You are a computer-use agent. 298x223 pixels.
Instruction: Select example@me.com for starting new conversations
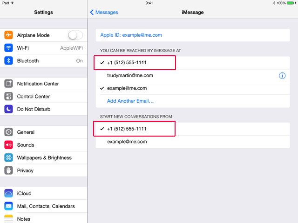127,141
